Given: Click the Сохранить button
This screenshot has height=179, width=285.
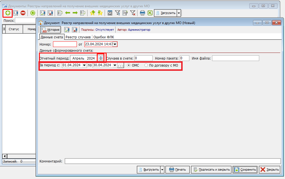Looking at the screenshot, I should point(245,169).
